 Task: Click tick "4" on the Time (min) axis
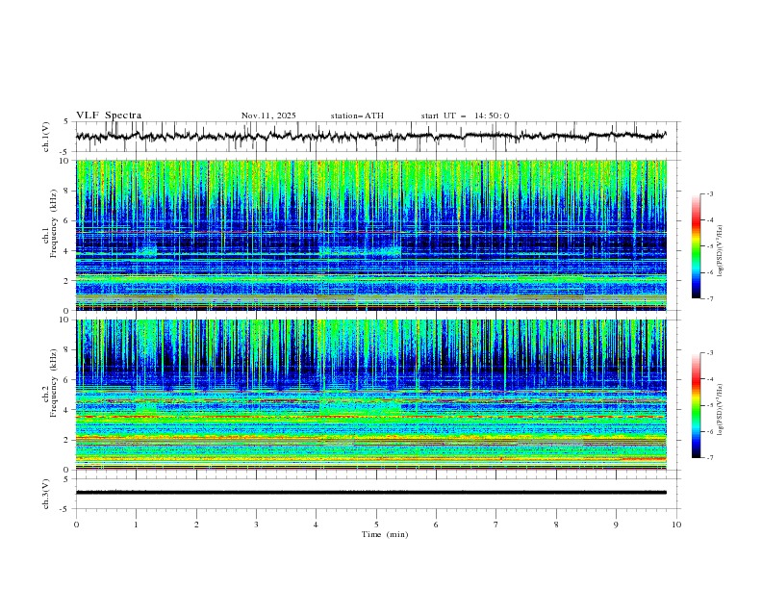317,525
